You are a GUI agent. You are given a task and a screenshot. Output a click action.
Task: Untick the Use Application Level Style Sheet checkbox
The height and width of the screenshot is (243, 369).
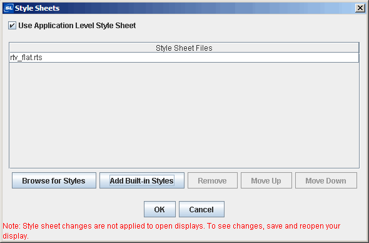[12, 26]
